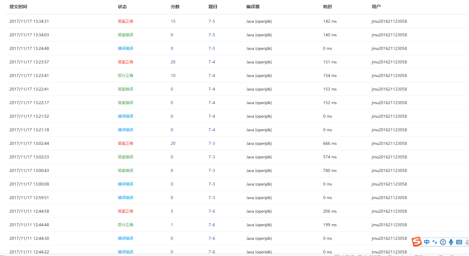Open 编译错误 status of 13:21:52 submission
Screen dimensions: 469x256
pos(126,116)
